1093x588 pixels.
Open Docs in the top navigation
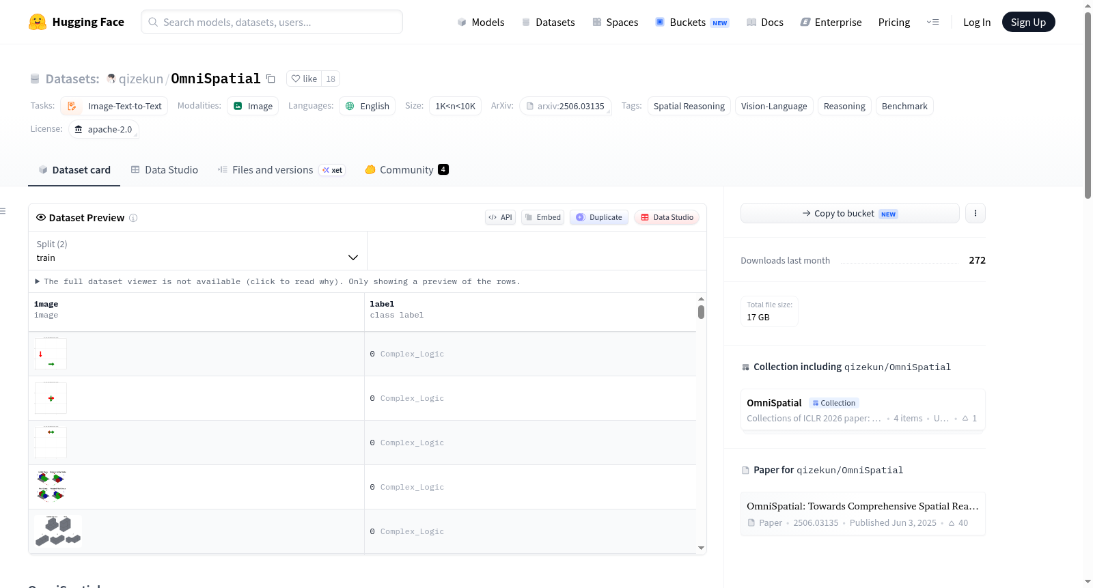[765, 22]
